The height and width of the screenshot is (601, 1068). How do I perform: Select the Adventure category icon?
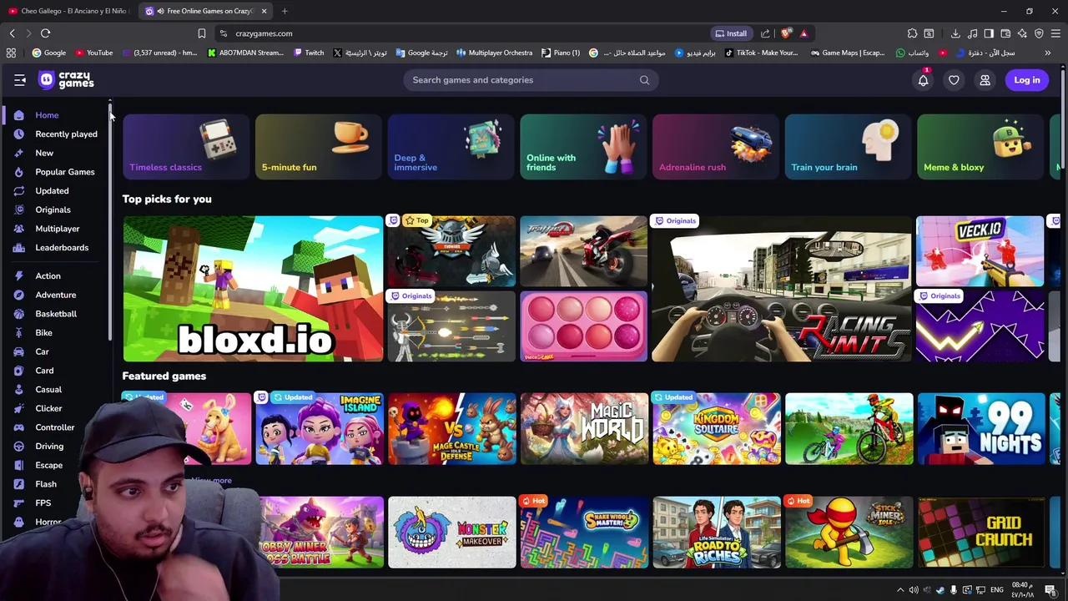tap(18, 295)
